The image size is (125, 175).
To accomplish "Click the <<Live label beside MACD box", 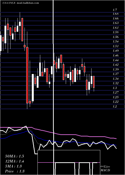I will point(105,166).
